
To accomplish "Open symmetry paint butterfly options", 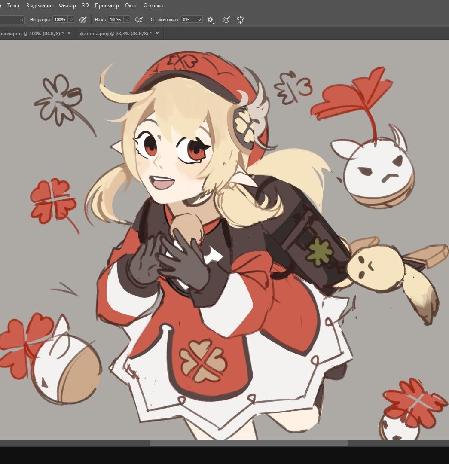I will (x=240, y=20).
